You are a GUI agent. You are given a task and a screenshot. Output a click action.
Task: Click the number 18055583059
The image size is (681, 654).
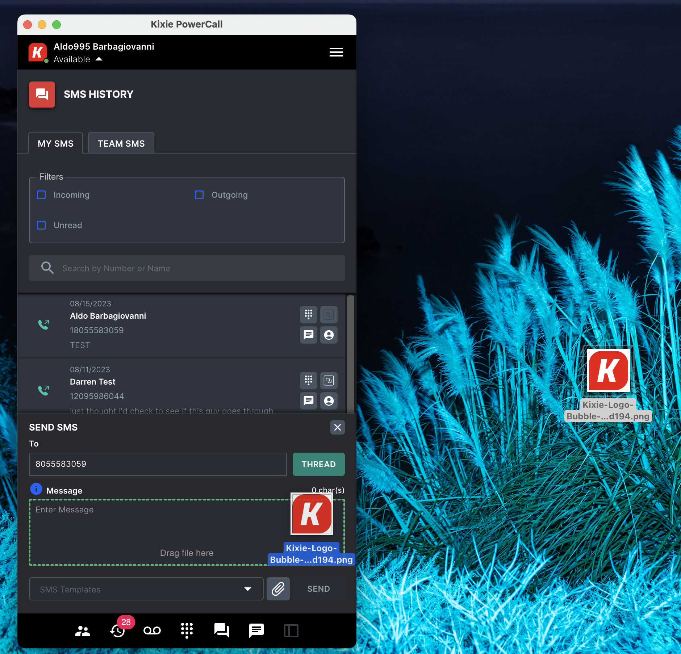tap(97, 330)
